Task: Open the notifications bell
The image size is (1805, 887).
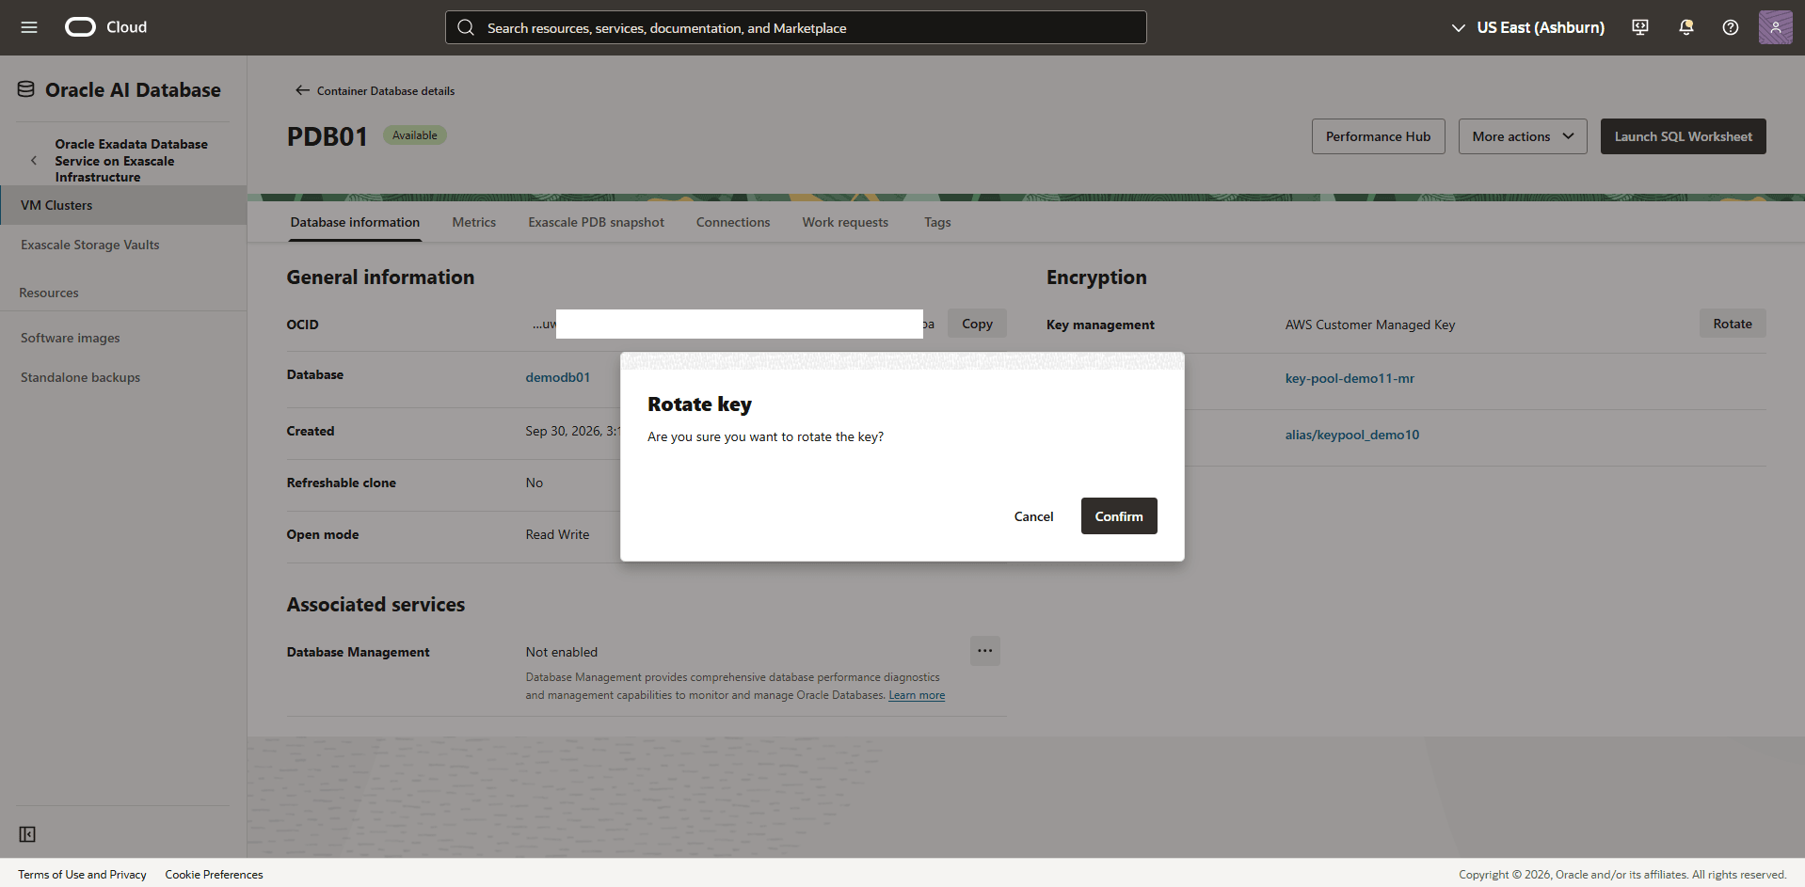Action: (1685, 27)
